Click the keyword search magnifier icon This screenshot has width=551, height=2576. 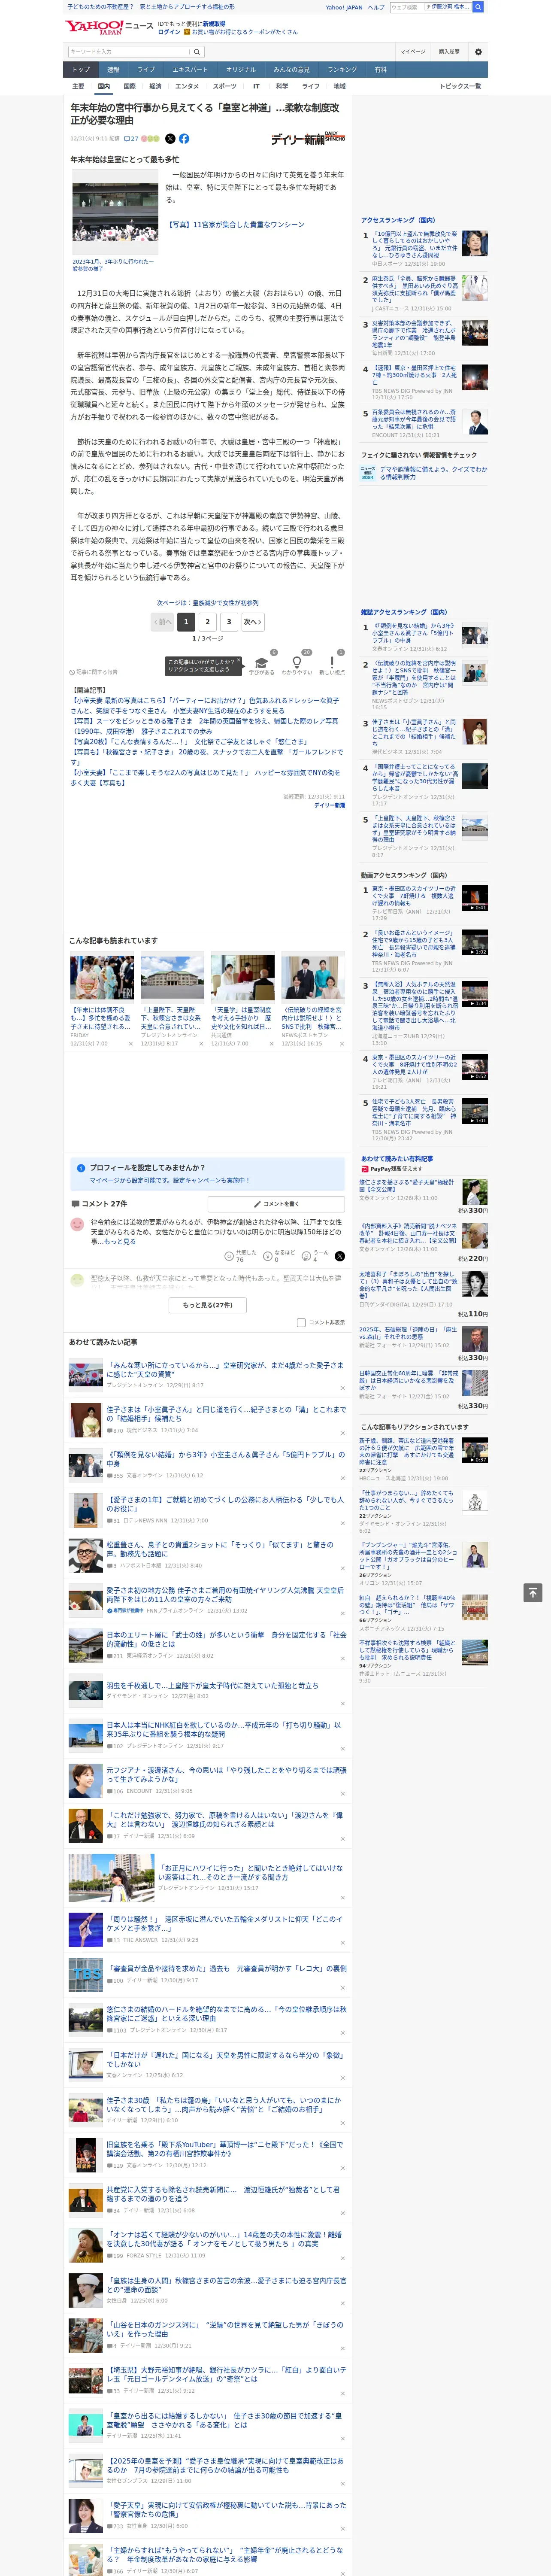click(x=197, y=52)
